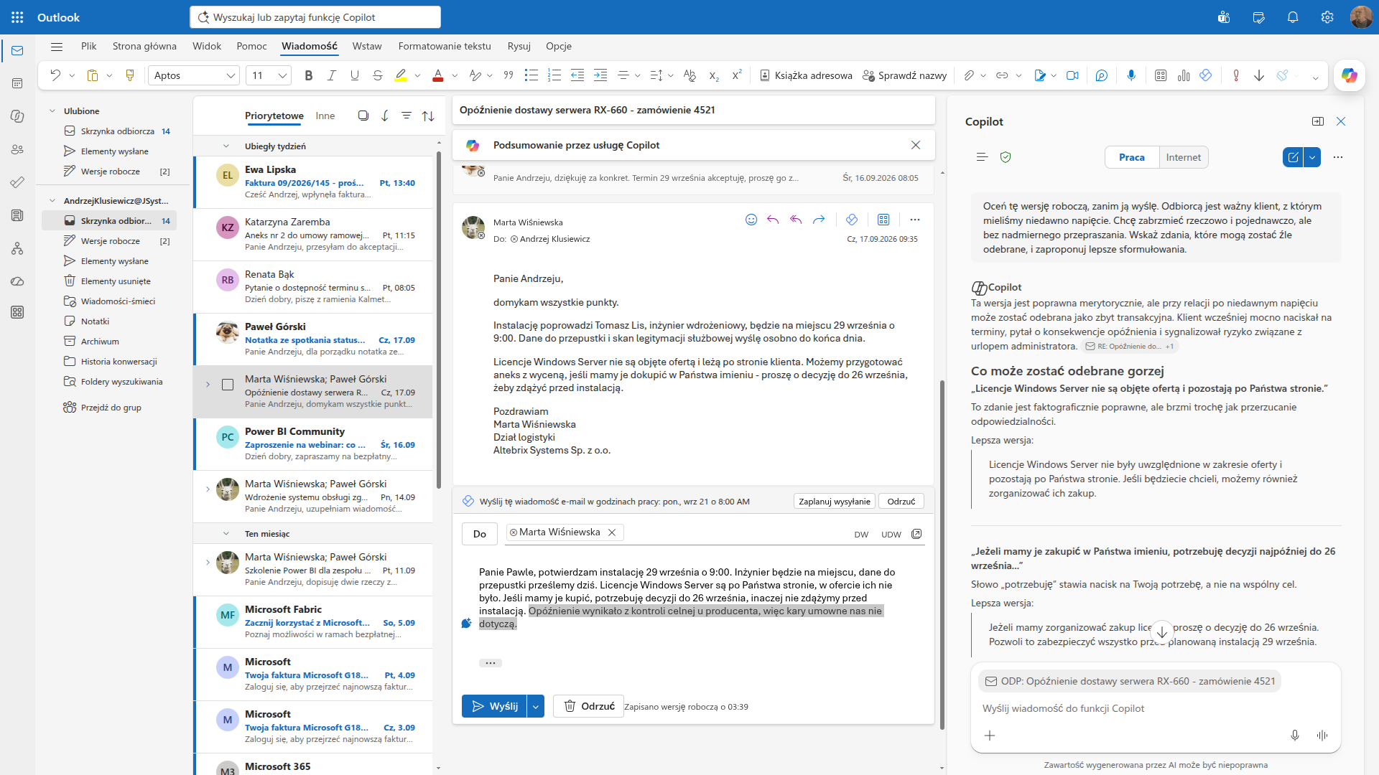
Task: Click the format painter icon
Action: [x=130, y=75]
